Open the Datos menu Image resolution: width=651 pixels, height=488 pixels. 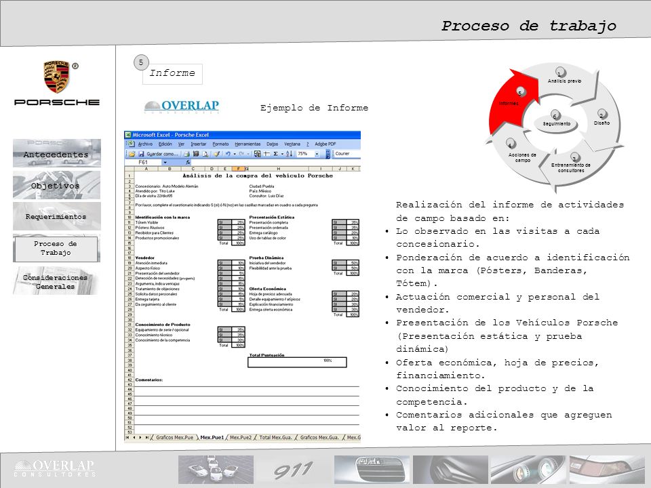pos(273,144)
